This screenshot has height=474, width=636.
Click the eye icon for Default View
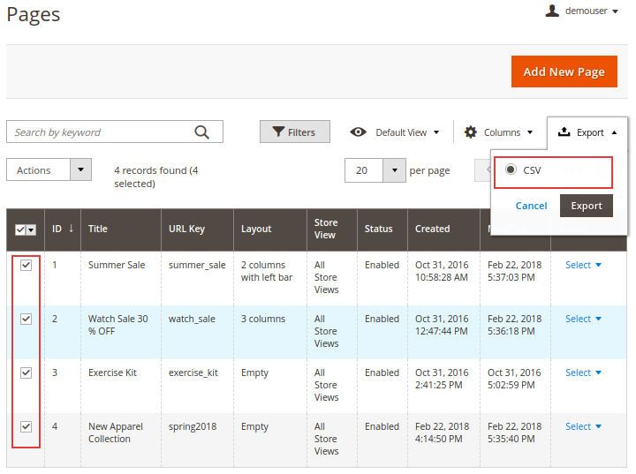358,132
